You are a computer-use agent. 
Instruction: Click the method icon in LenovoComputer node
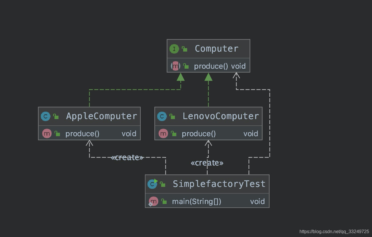click(163, 134)
